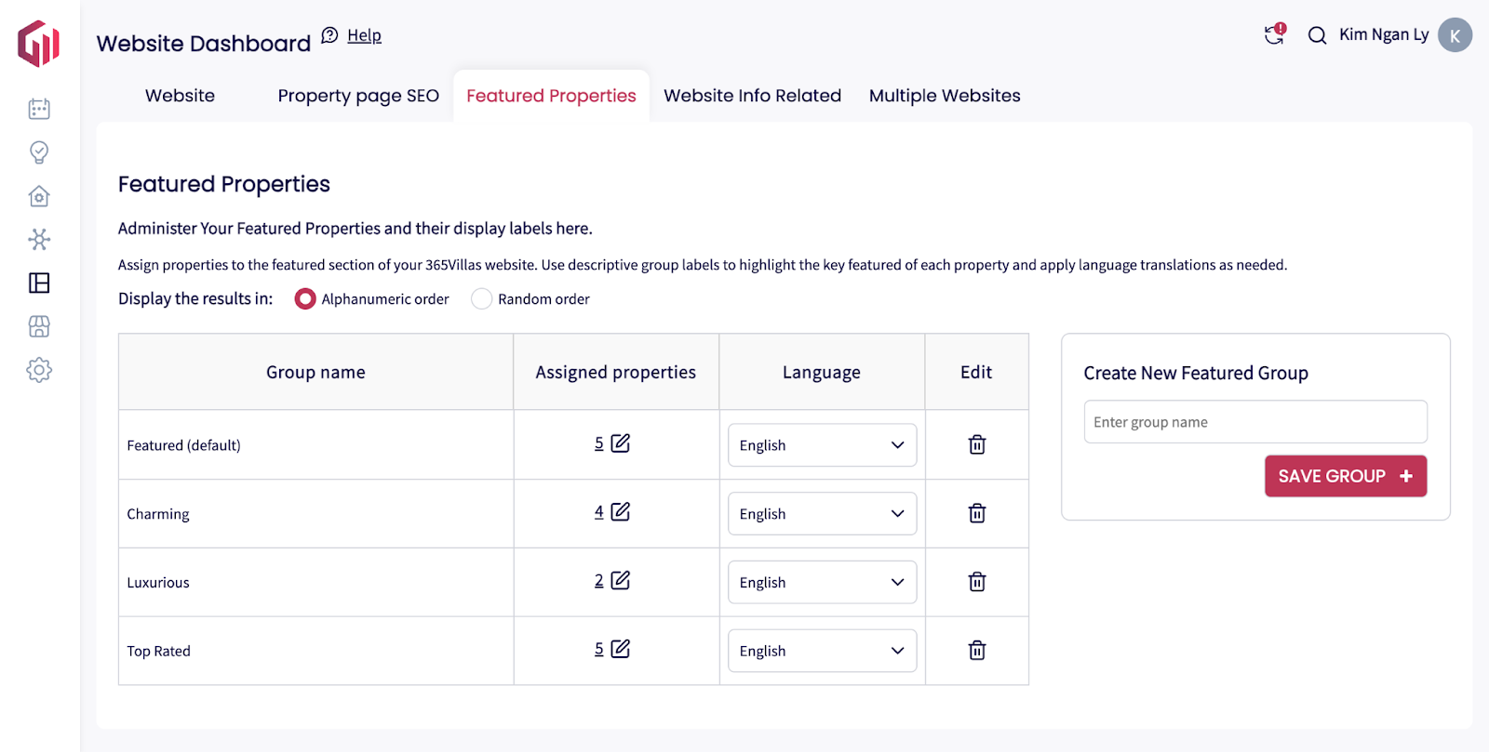This screenshot has height=752, width=1489.
Task: Click the Website Dashboard title
Action: click(x=204, y=44)
